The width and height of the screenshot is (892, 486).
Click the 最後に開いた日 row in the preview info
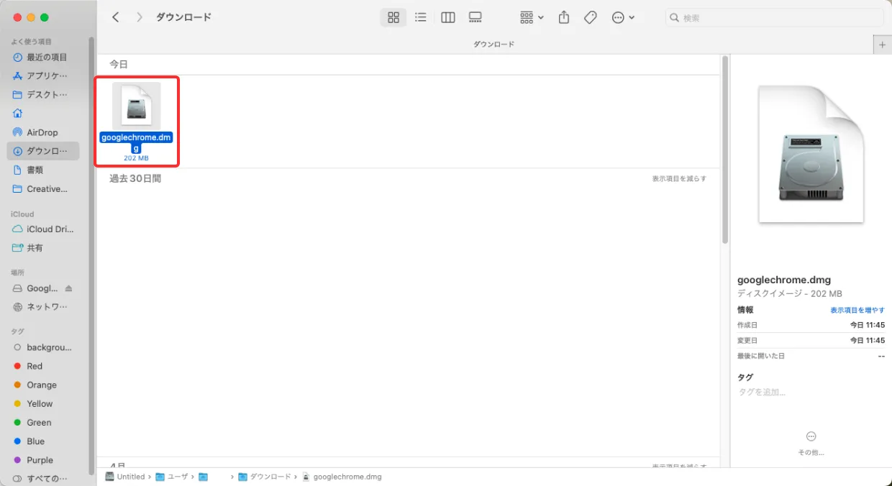(x=811, y=356)
